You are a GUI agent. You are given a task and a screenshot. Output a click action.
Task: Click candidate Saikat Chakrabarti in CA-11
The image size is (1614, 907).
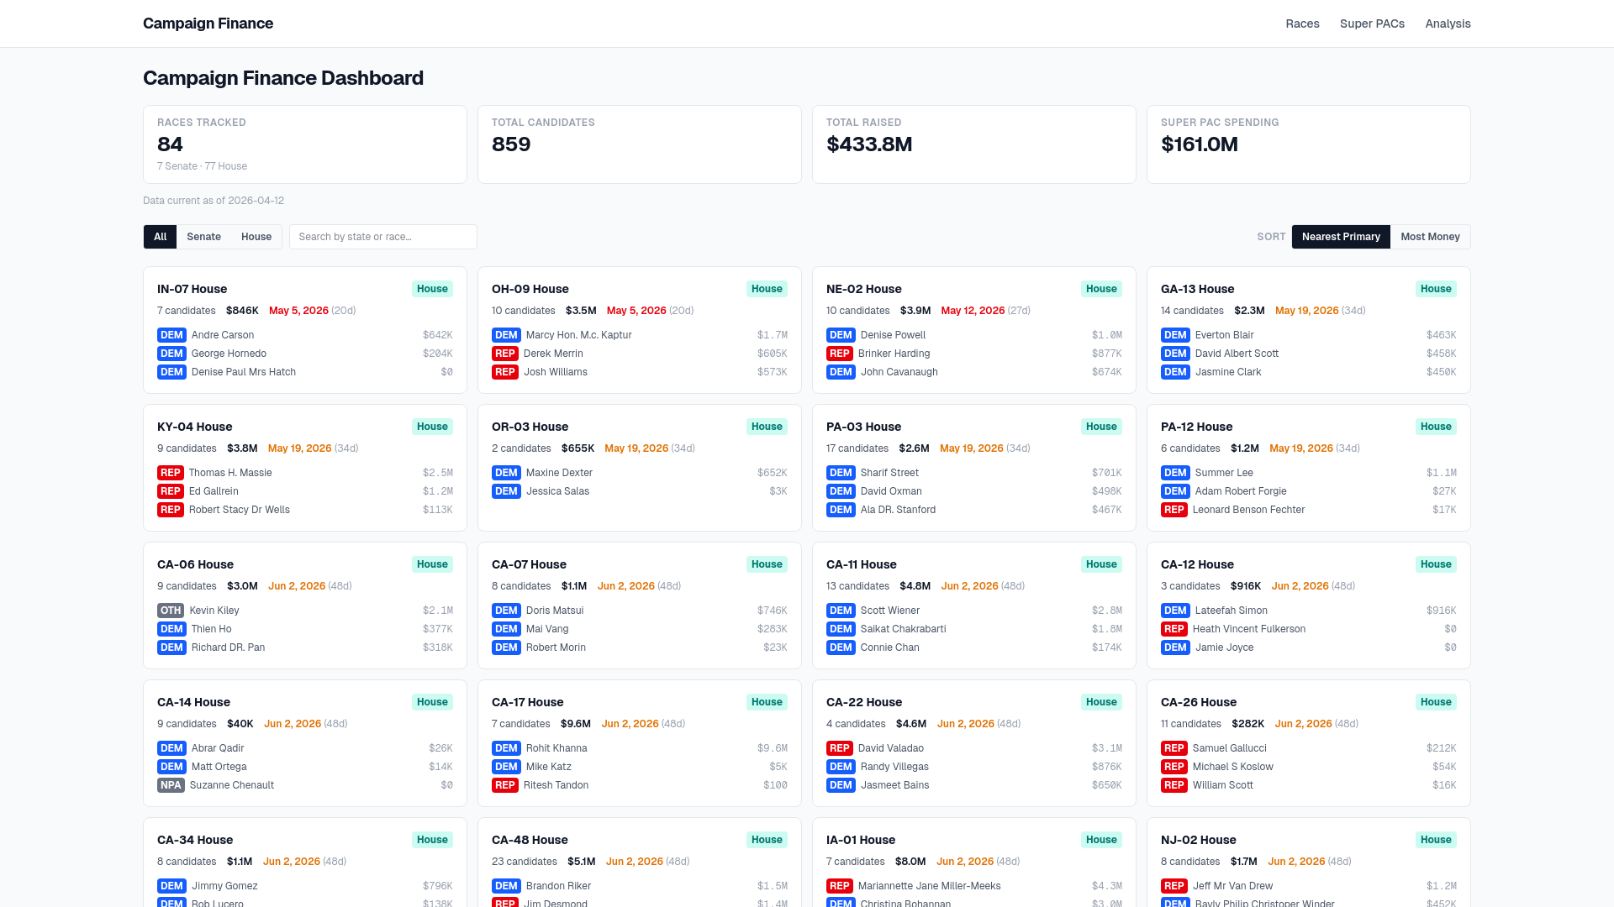click(903, 629)
